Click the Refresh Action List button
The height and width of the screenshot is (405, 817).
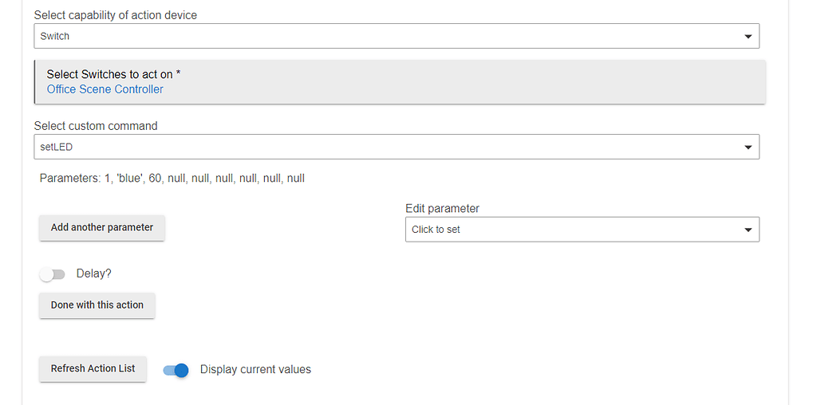coord(93,368)
